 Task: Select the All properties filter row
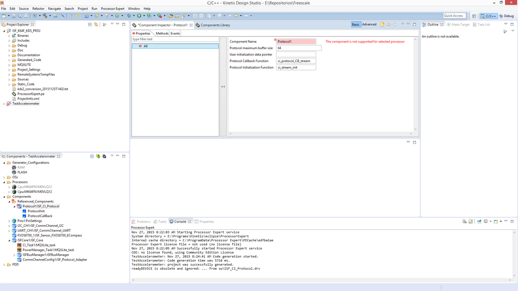click(175, 46)
